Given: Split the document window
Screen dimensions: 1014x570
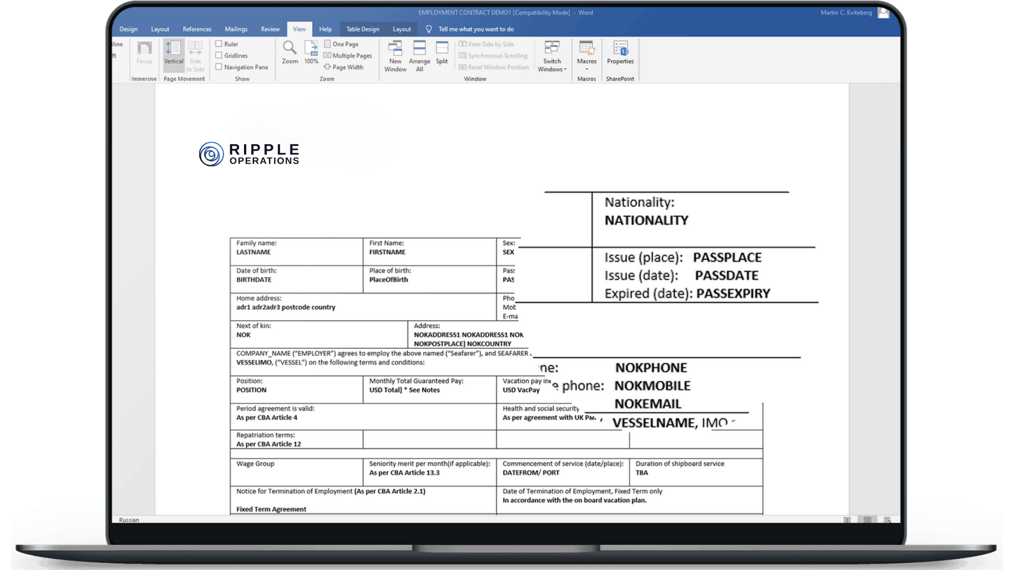Looking at the screenshot, I should pos(442,53).
